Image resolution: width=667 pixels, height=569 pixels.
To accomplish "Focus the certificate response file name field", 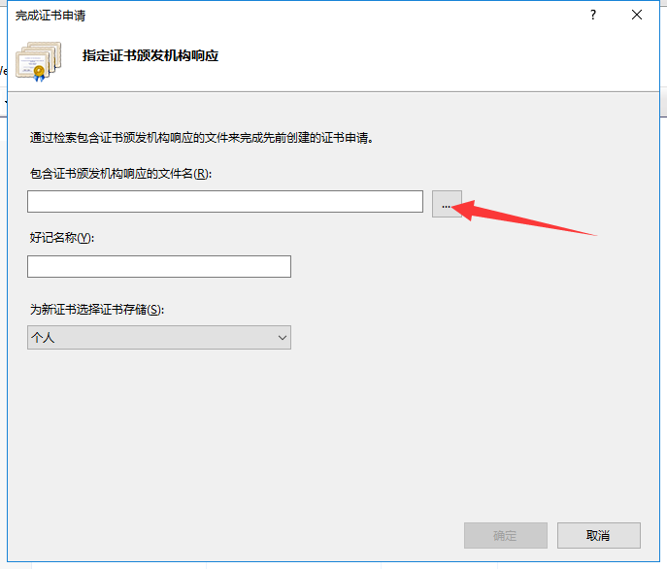I will pyautogui.click(x=224, y=201).
